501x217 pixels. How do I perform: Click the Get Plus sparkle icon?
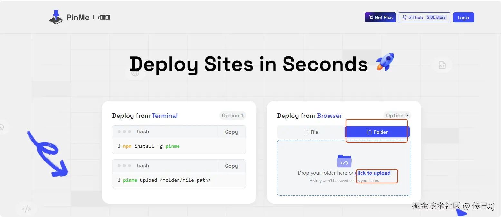371,17
